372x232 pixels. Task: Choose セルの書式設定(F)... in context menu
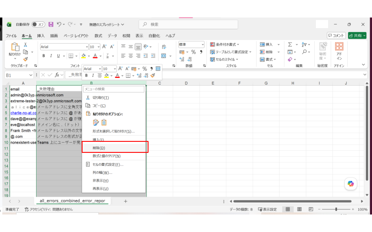[x=114, y=164]
